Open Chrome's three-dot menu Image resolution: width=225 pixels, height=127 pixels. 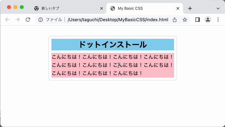click(218, 20)
